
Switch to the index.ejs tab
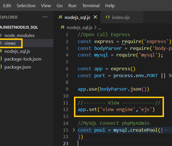(120, 17)
